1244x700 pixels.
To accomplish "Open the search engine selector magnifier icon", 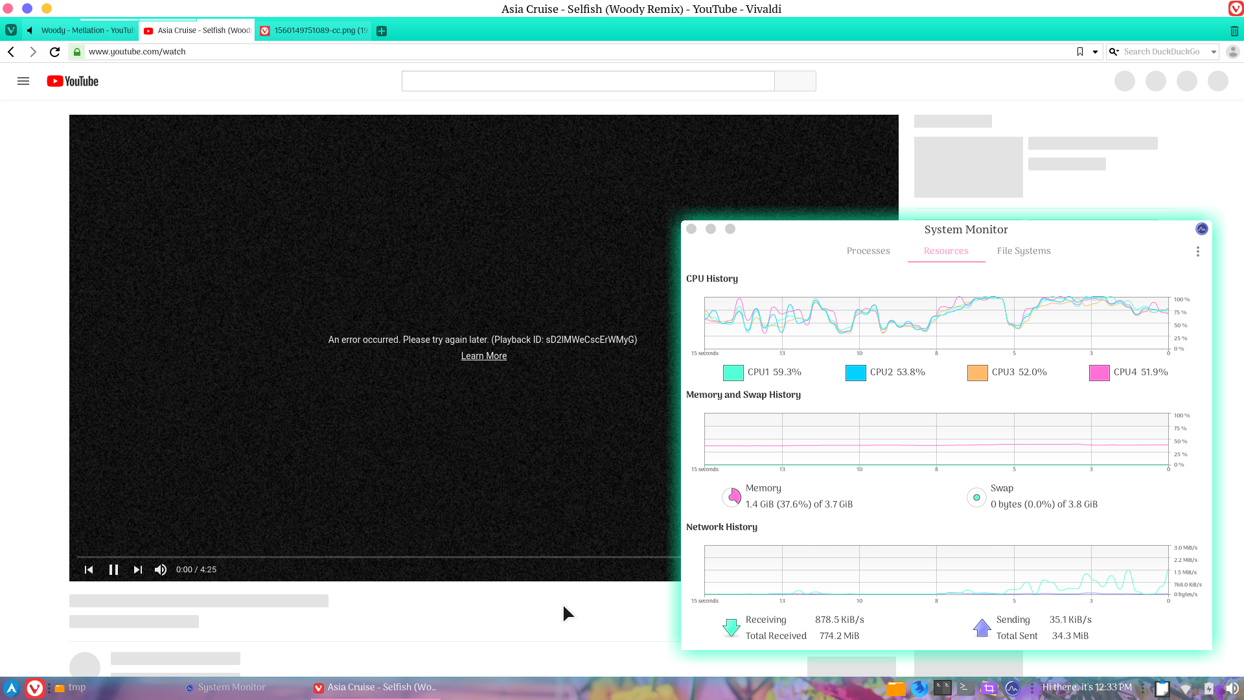I will click(x=1114, y=52).
